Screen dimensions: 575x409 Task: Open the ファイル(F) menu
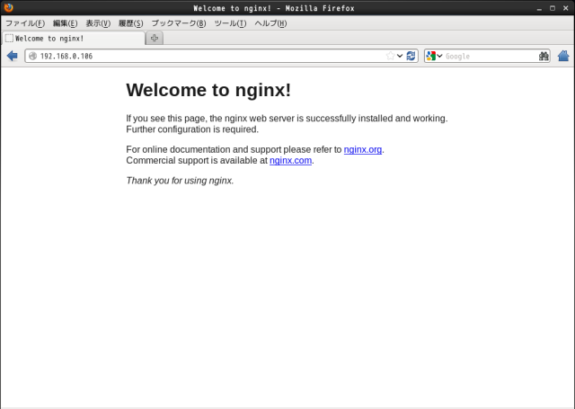25,23
